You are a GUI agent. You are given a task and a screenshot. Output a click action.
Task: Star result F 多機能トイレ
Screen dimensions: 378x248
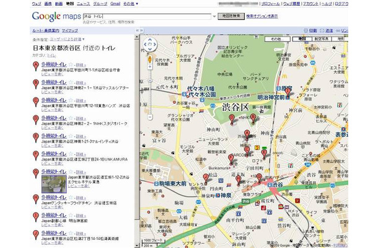71,154
